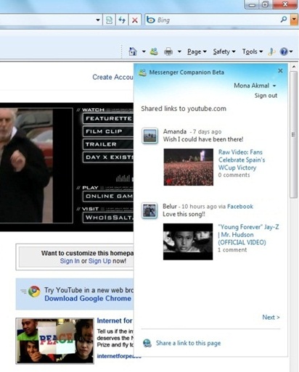Click the Create Account link

[x=112, y=77]
